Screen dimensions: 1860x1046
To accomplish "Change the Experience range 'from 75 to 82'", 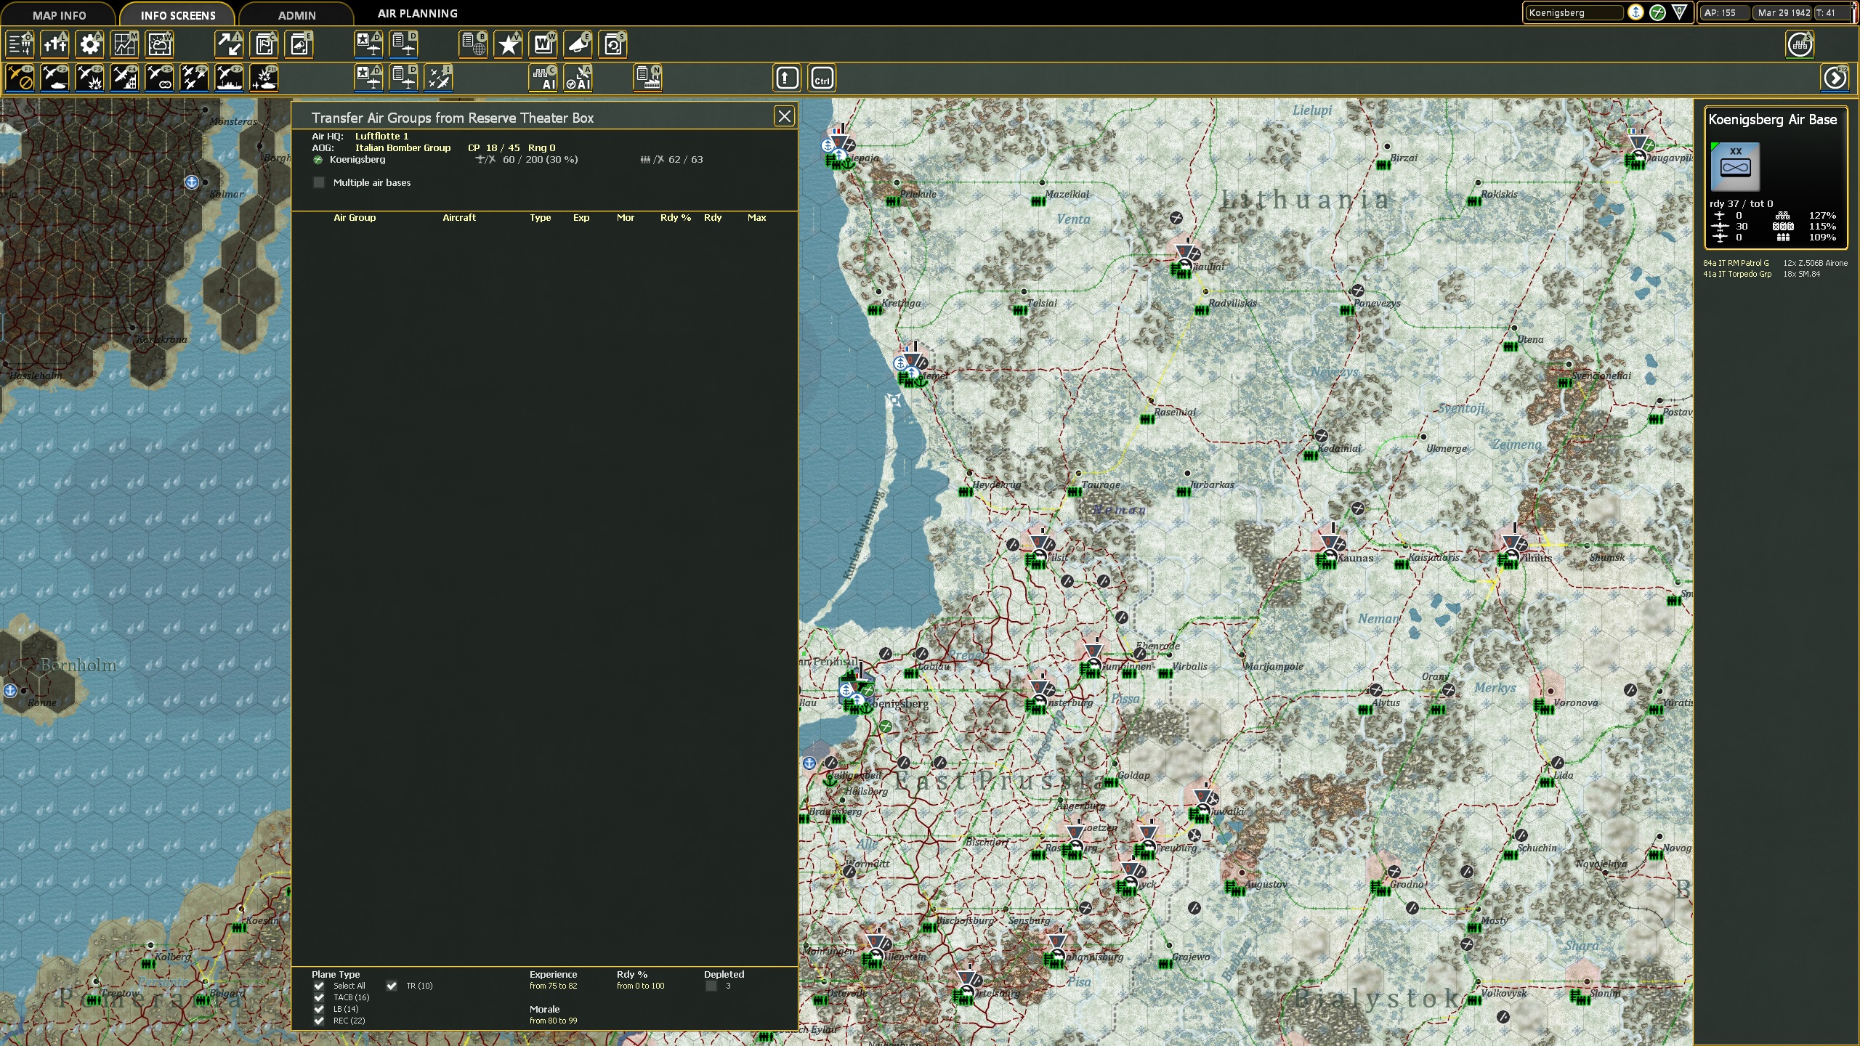I will [553, 986].
